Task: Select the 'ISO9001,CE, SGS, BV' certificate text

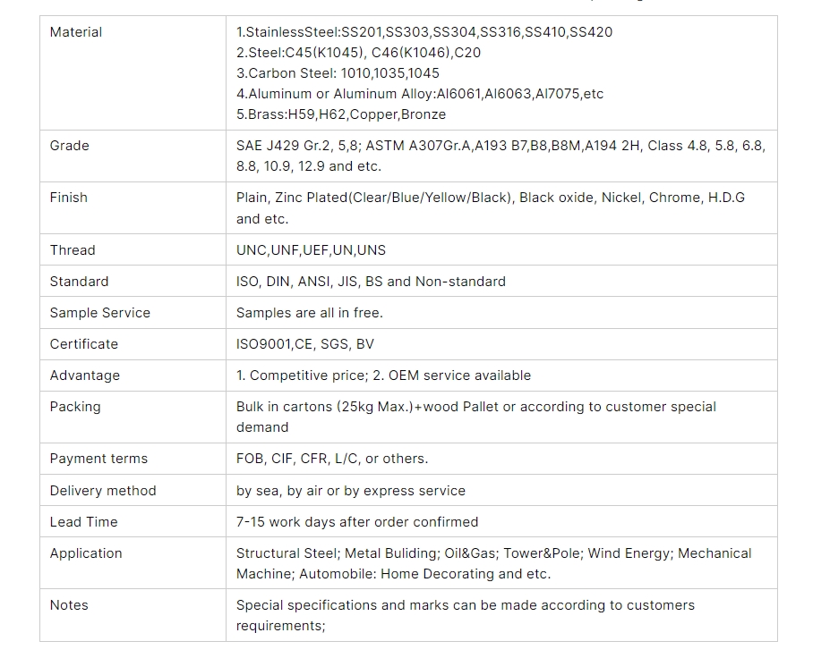Action: click(x=305, y=344)
